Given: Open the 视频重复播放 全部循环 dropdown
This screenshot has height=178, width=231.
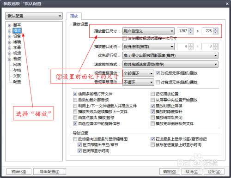Looking at the screenshot, I should coord(138,73).
